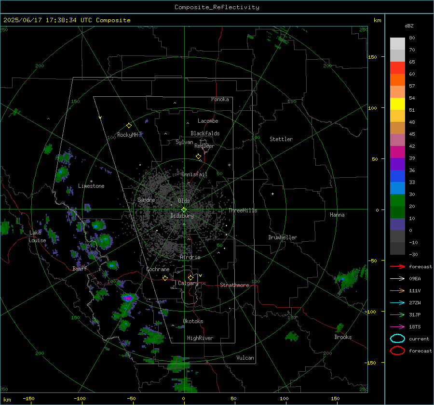The width and height of the screenshot is (434, 405).
Task: Click the Lacombe city label
Action: [x=208, y=121]
